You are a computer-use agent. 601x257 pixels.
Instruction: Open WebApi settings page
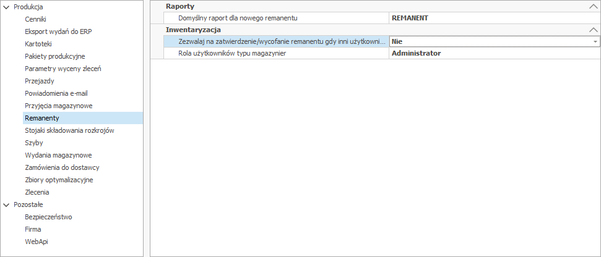(36, 242)
